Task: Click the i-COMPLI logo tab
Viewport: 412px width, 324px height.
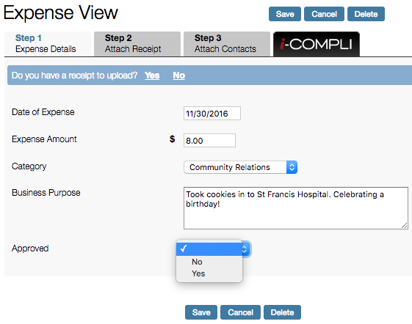Action: pyautogui.click(x=317, y=44)
